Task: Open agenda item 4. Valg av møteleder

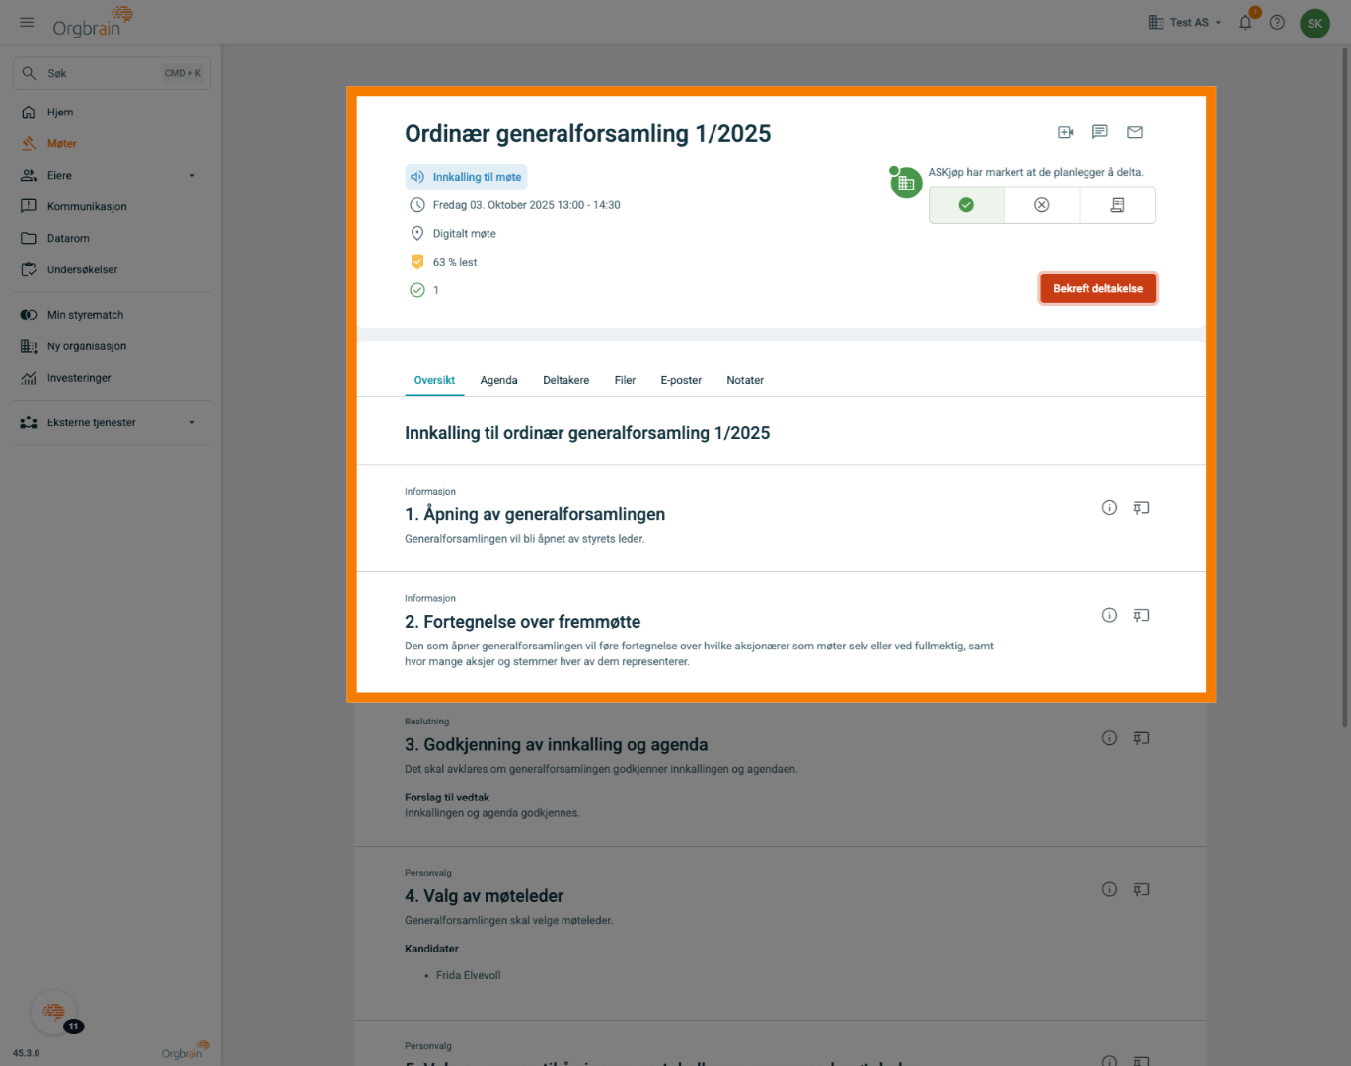Action: coord(485,896)
